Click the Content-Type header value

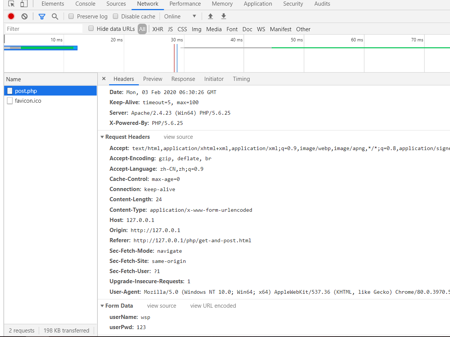coord(201,210)
